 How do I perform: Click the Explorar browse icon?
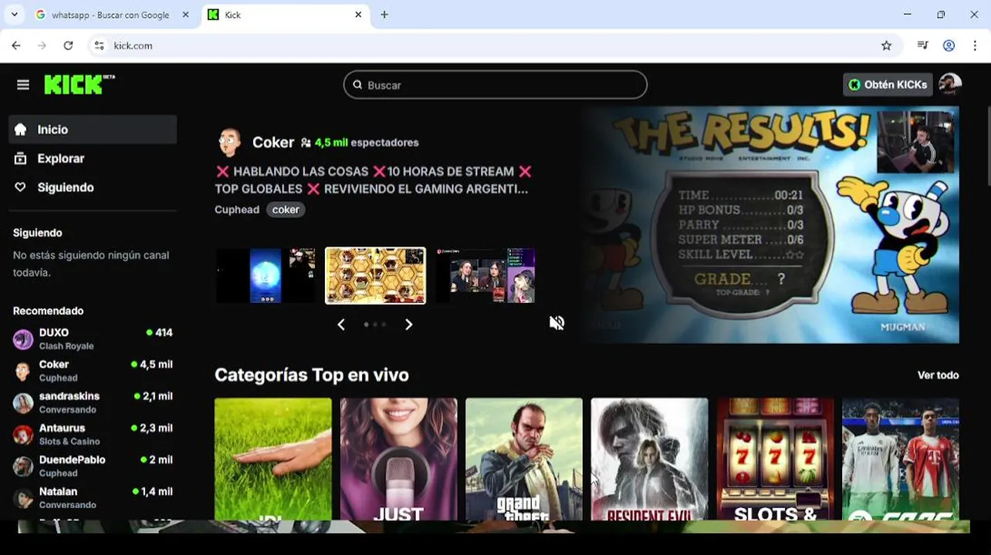[x=20, y=159]
